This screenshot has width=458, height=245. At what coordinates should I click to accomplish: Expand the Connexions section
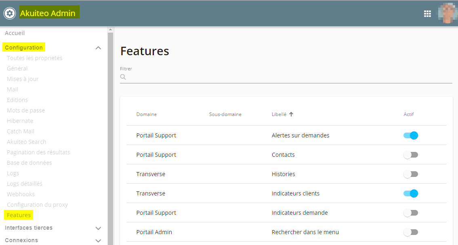(x=98, y=241)
